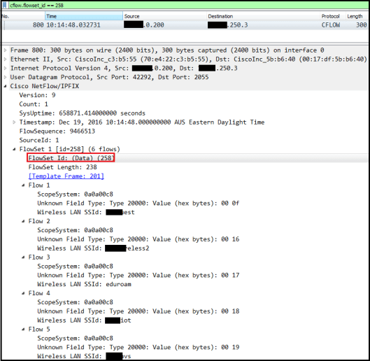Image resolution: width=370 pixels, height=361 pixels.
Task: Sort packets by the Source column
Action: coord(164,16)
